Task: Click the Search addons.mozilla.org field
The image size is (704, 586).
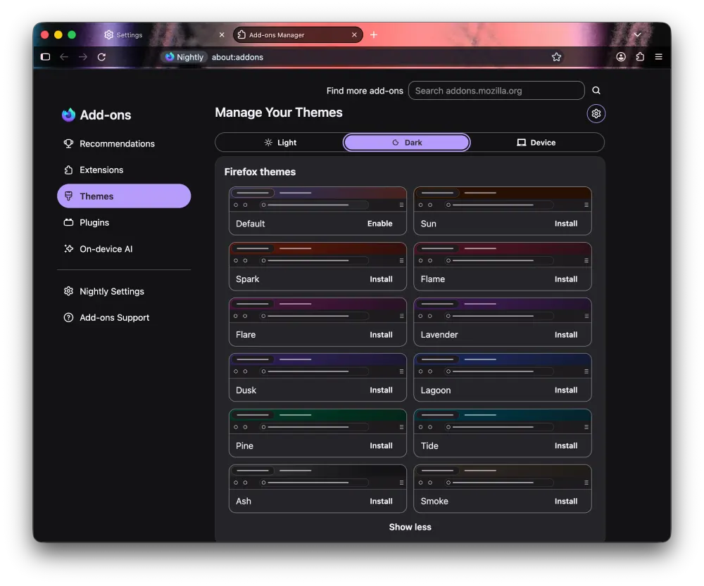Action: click(496, 91)
